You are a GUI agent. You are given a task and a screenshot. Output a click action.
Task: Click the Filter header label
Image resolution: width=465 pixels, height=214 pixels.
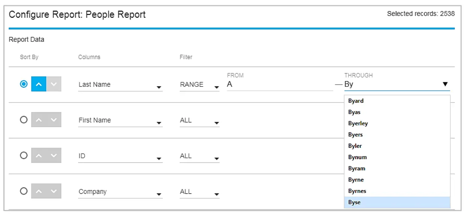pyautogui.click(x=186, y=57)
